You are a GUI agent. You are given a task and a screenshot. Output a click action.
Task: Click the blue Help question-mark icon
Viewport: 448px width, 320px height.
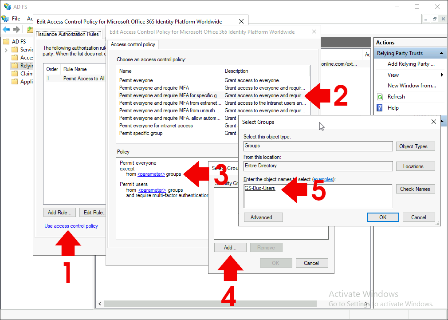click(380, 108)
